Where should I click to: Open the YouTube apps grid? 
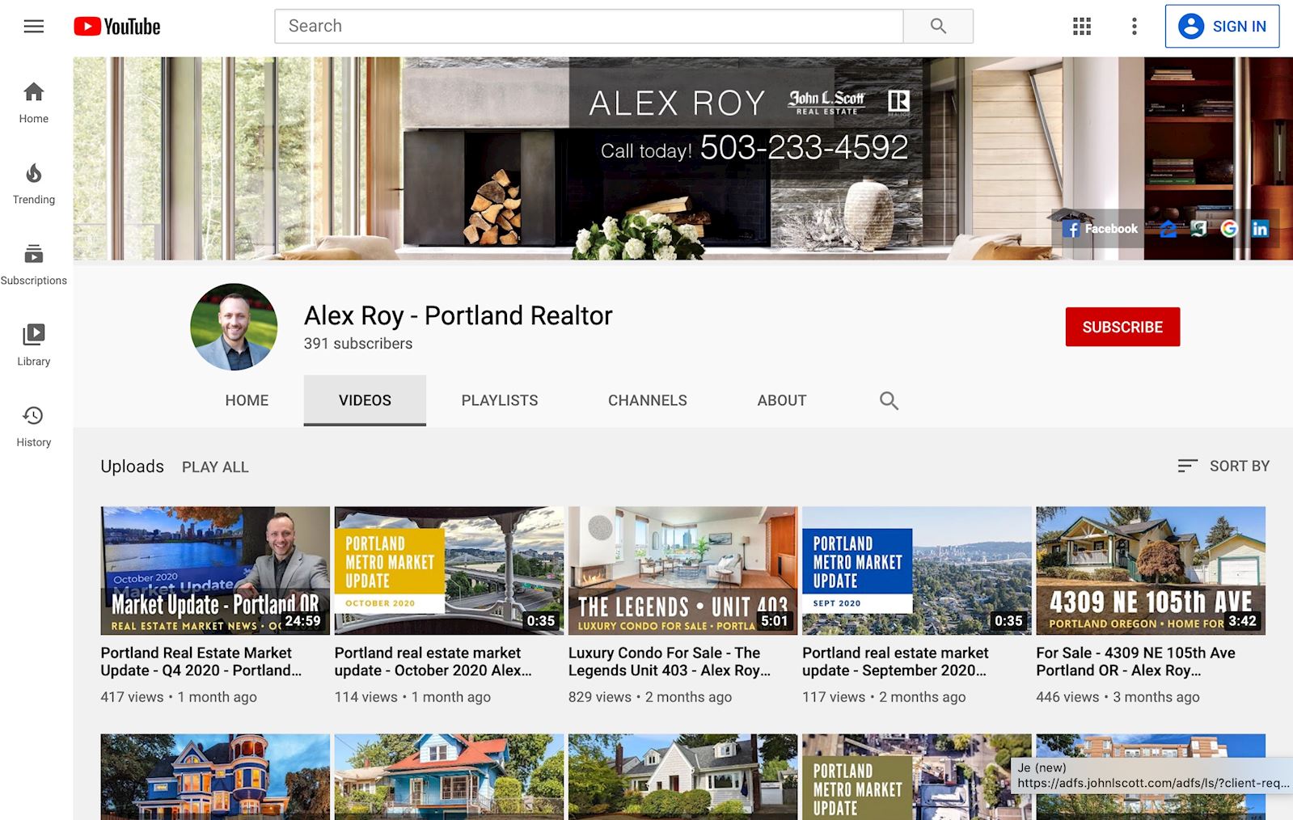coord(1082,27)
